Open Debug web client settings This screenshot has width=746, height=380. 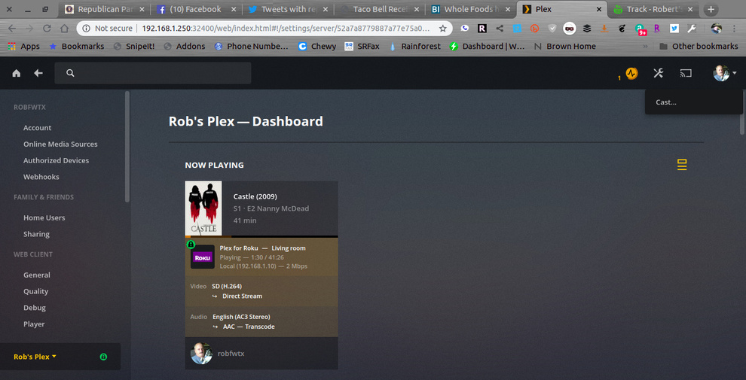34,308
